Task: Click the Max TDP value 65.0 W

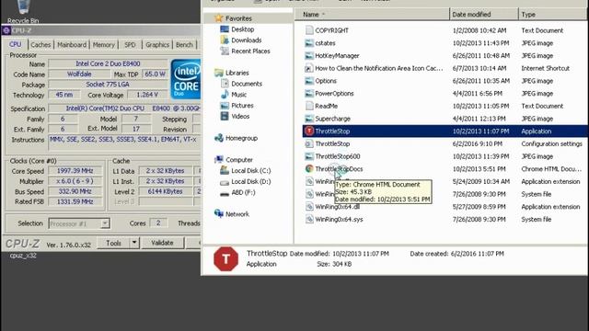Action: [x=156, y=74]
